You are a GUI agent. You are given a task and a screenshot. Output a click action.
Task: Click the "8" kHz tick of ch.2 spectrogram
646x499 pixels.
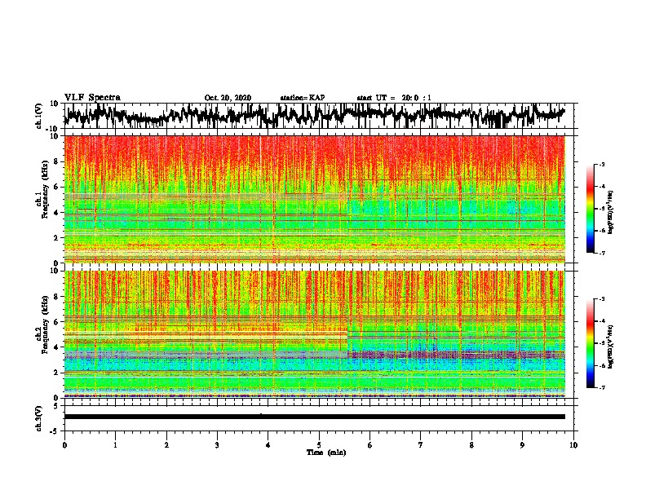pyautogui.click(x=56, y=297)
